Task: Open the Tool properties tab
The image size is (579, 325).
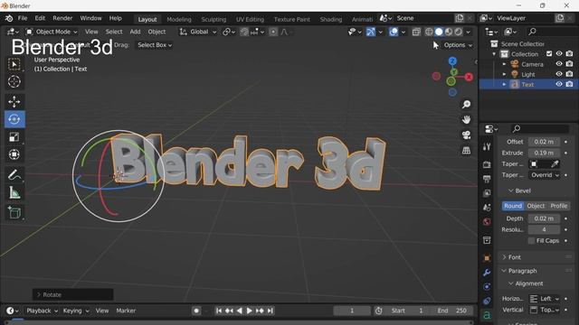Action: (x=487, y=146)
